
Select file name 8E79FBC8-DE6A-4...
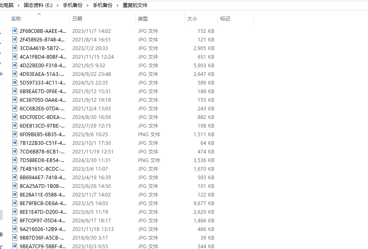[x=43, y=203]
